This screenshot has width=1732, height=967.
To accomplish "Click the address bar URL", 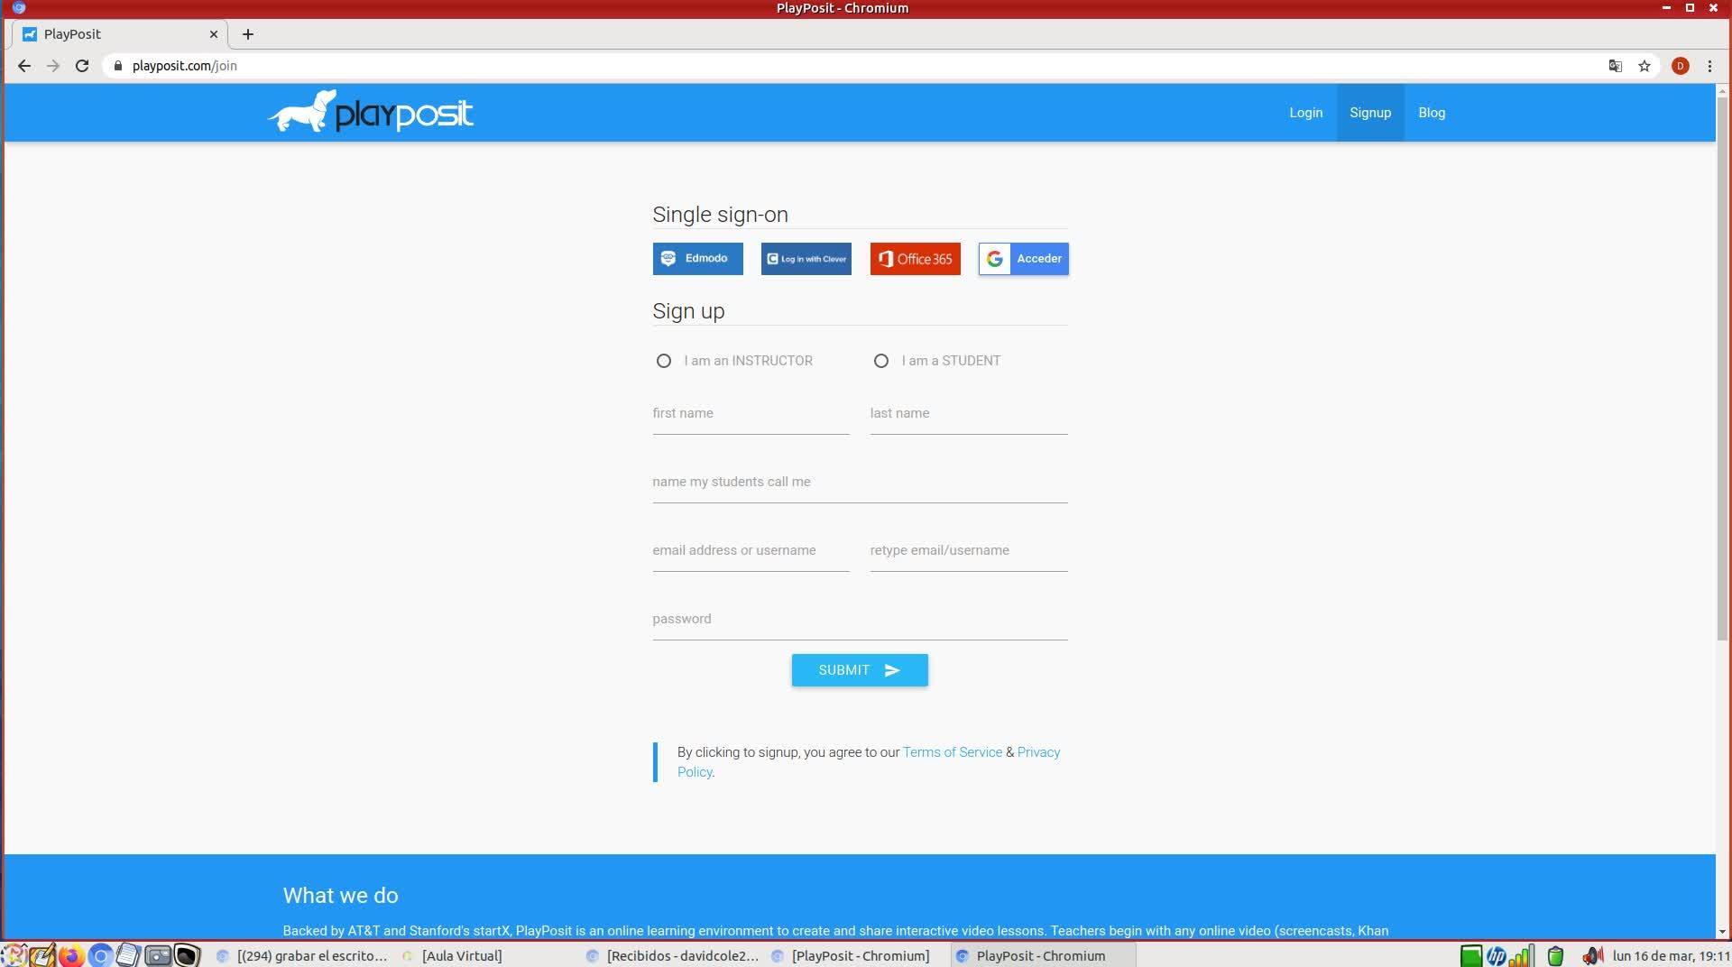I will pos(185,66).
